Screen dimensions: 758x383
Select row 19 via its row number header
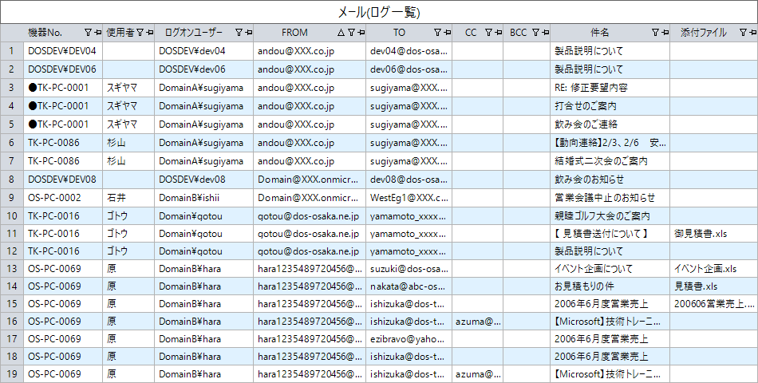[12, 373]
